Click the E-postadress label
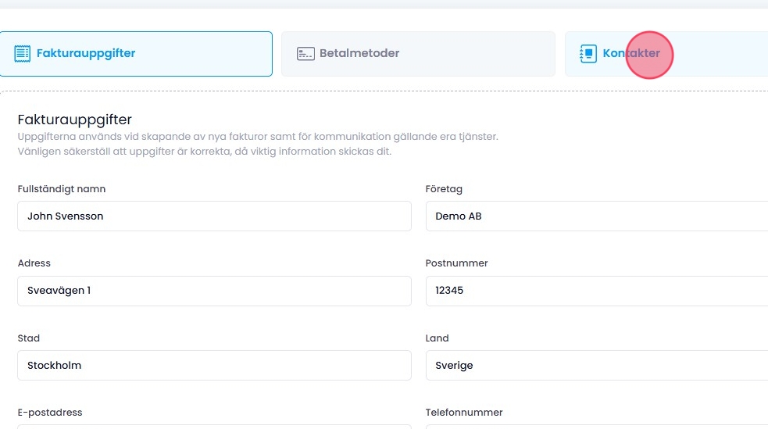The image size is (768, 429). [50, 413]
